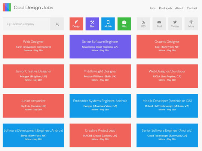Filter jobs by Misc briefcase category

coord(124,24)
